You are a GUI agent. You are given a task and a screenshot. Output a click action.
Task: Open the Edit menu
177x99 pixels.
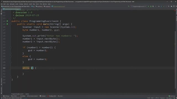(x=4, y=4)
